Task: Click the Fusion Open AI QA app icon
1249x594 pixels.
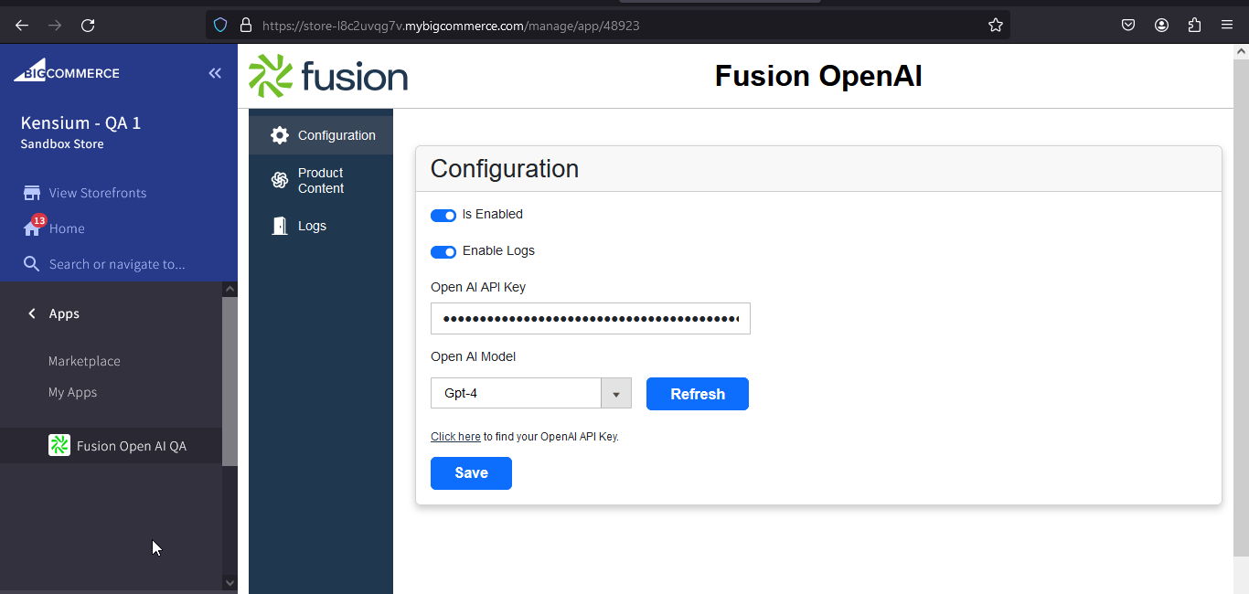Action: pyautogui.click(x=59, y=445)
